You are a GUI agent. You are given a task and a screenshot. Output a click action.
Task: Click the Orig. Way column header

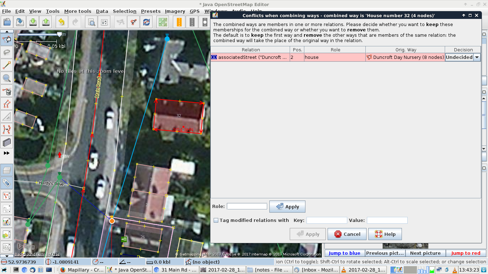406,50
